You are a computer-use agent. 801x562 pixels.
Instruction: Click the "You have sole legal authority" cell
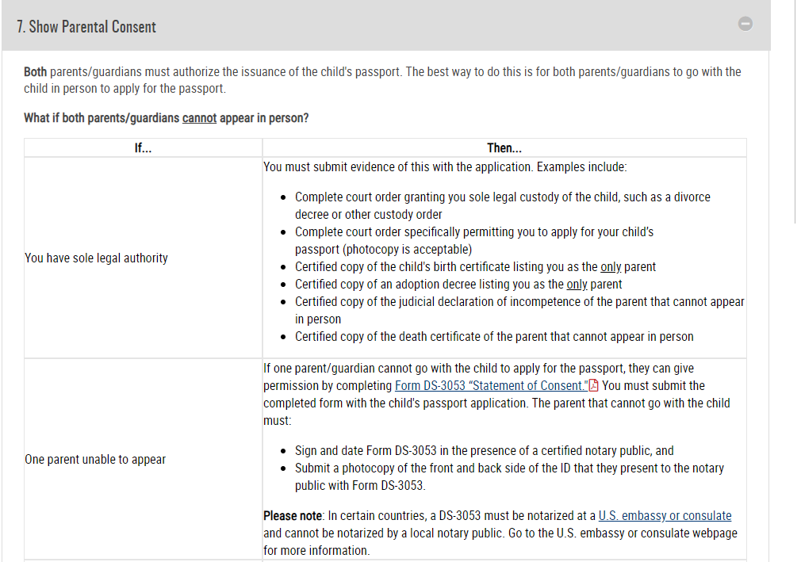[x=143, y=258]
